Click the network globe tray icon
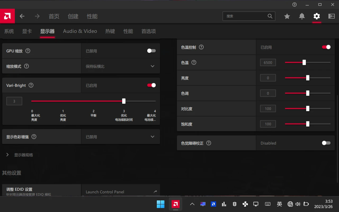Image resolution: width=339 pixels, height=212 pixels. click(290, 204)
